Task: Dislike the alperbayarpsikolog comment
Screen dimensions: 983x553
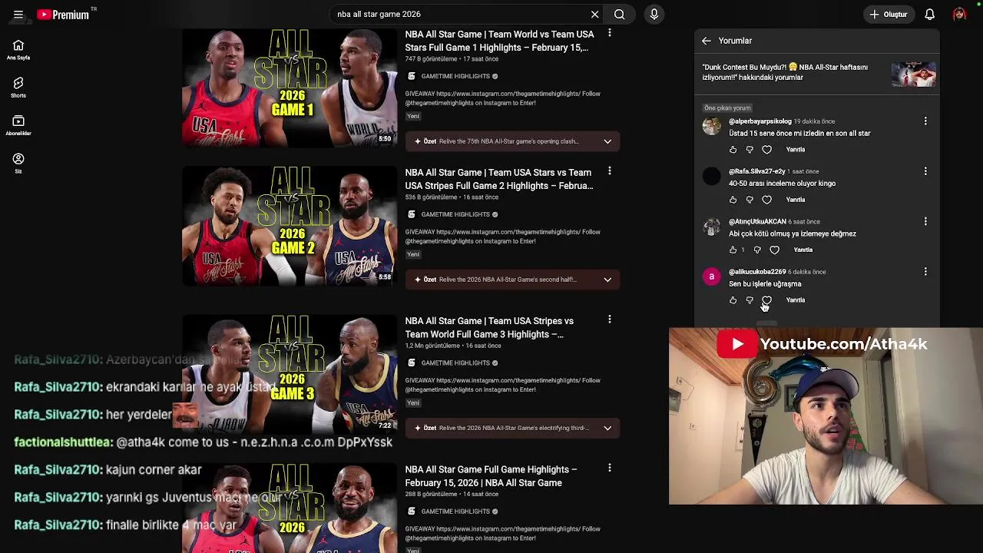Action: (x=750, y=150)
